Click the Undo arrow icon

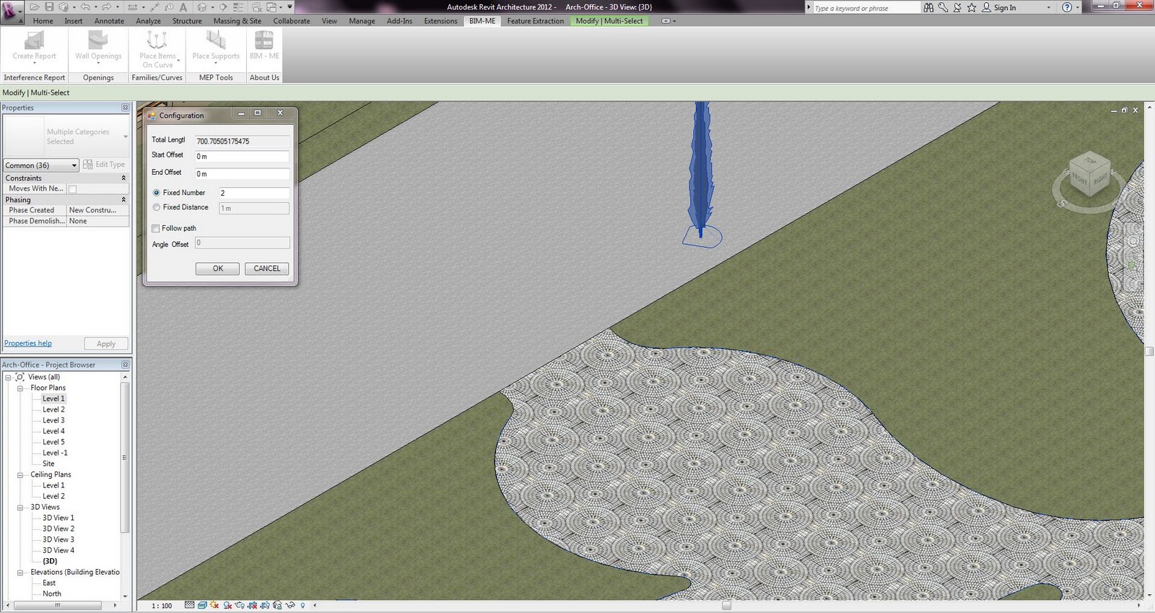[85, 7]
